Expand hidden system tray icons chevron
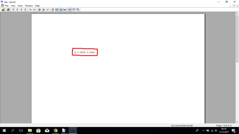The width and height of the screenshot is (239, 134). [203, 131]
